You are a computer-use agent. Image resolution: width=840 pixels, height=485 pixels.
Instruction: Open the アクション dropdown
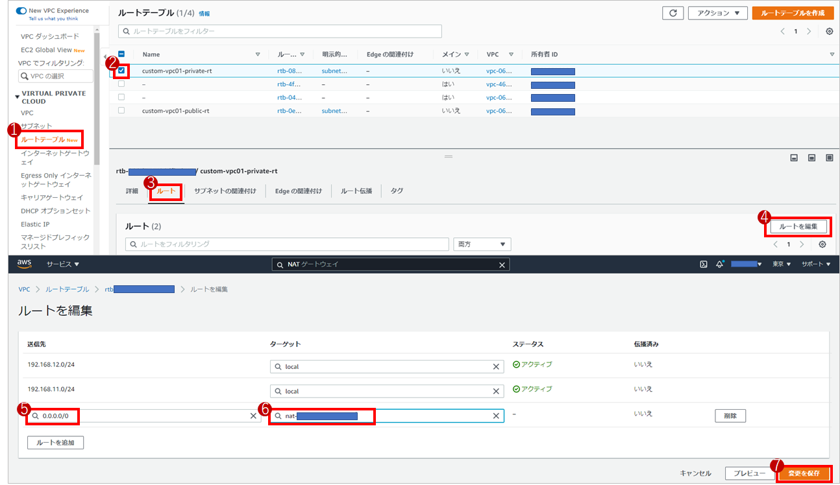717,13
